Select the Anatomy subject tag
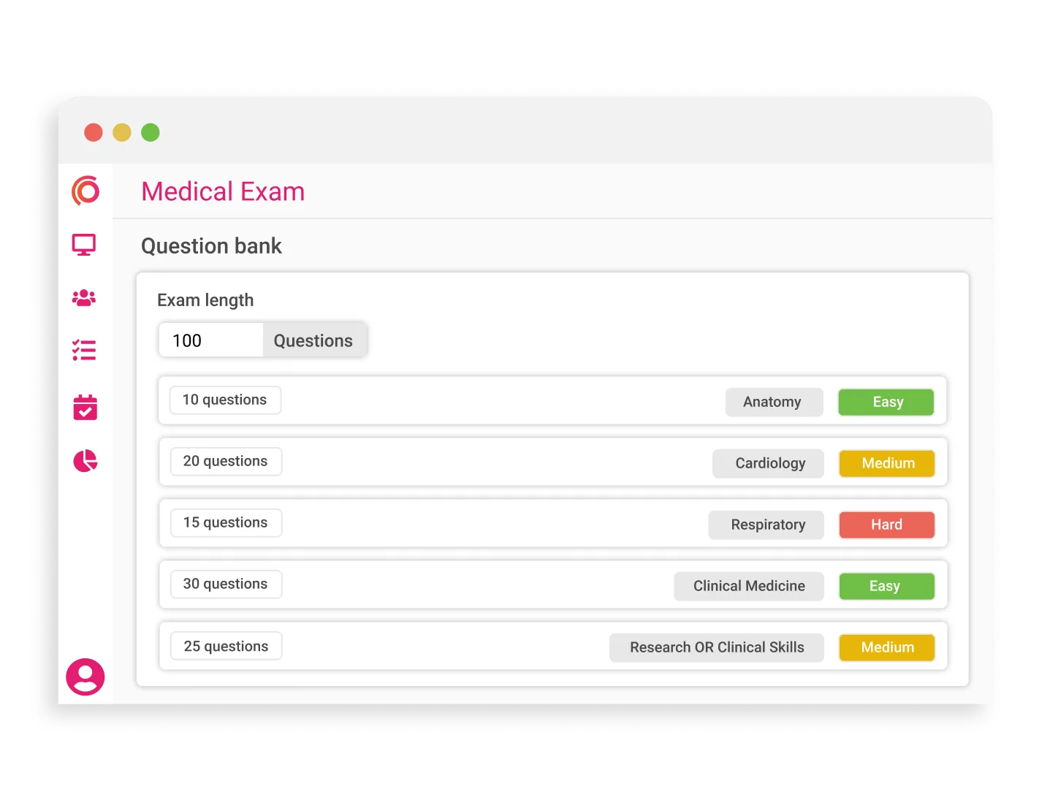This screenshot has height=800, width=1050. click(774, 402)
